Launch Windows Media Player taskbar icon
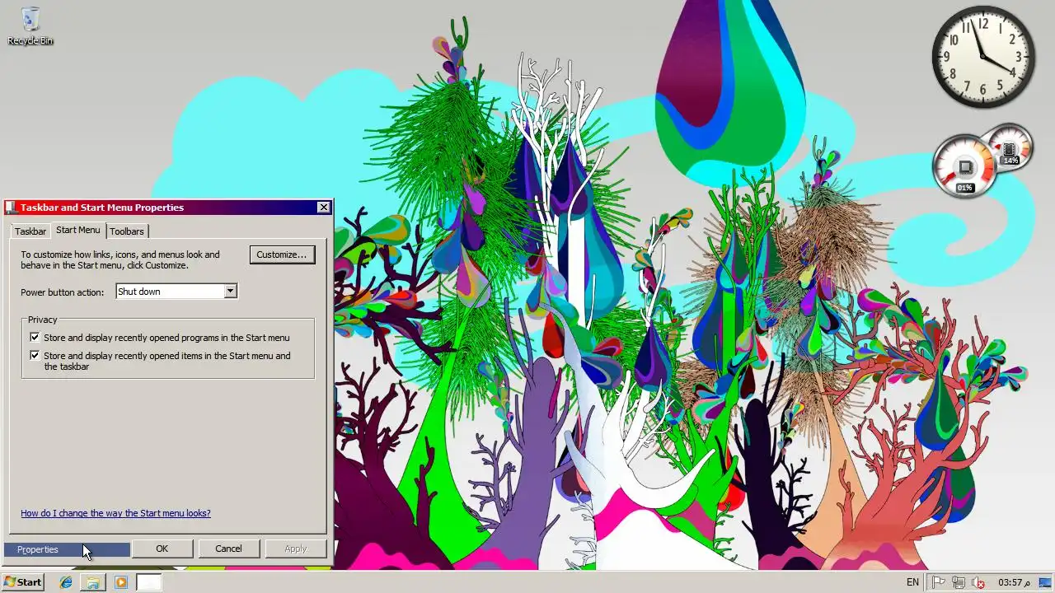This screenshot has width=1055, height=593. tap(121, 582)
